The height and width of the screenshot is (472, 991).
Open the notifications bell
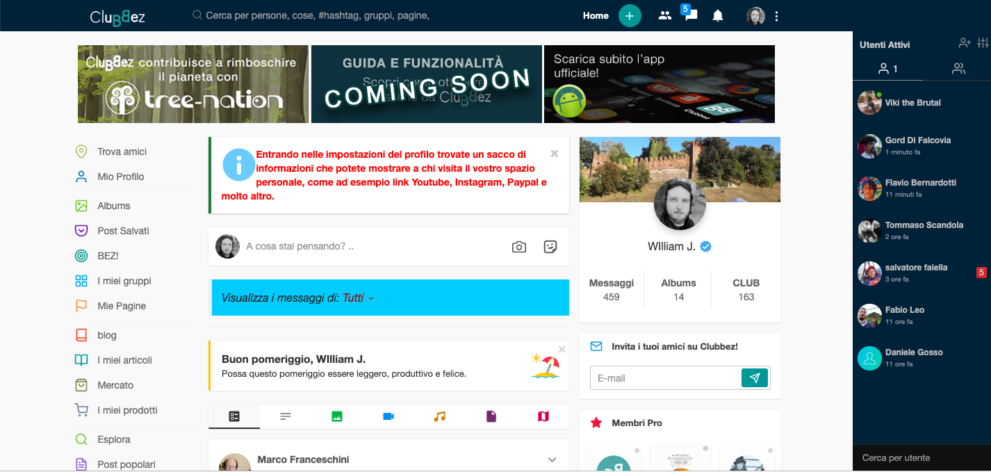tap(718, 15)
